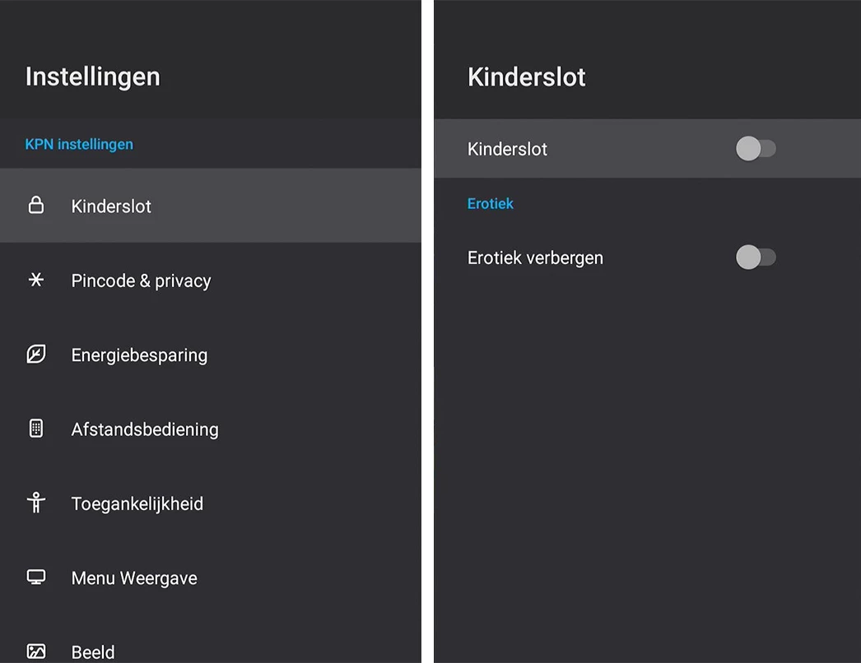
Task: Click the Erotiek verbergen row text
Action: coord(535,257)
